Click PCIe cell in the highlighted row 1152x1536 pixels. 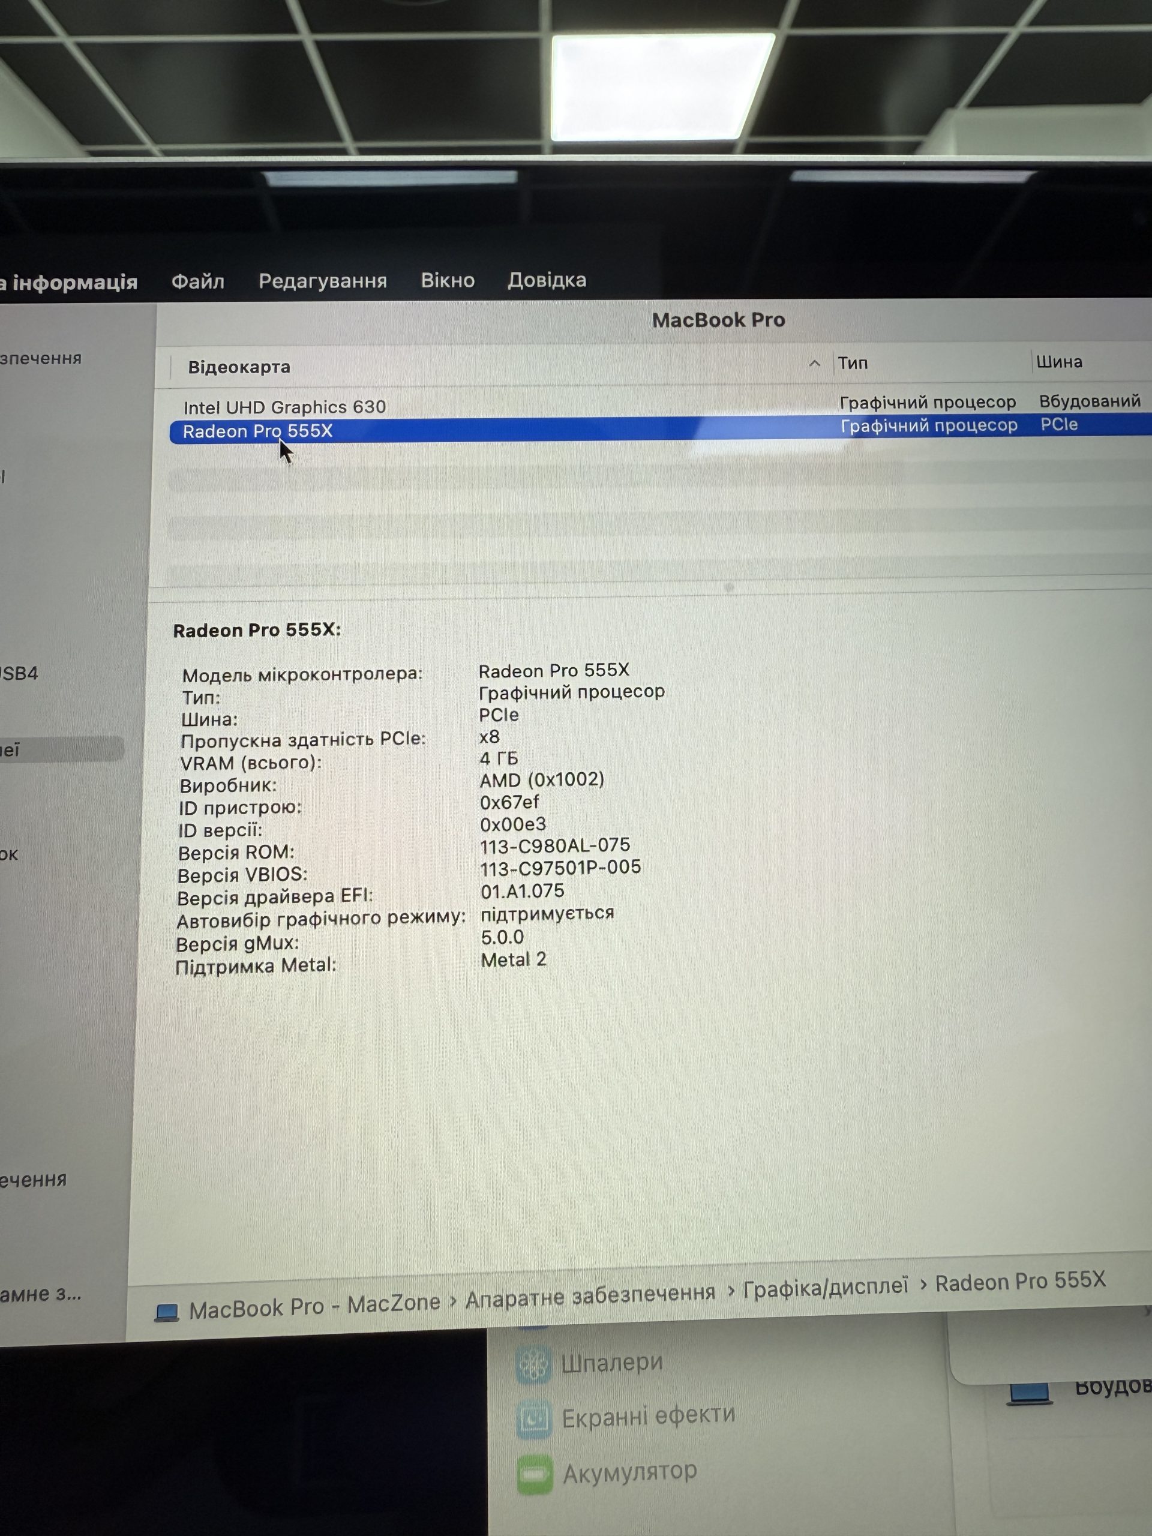click(1059, 424)
